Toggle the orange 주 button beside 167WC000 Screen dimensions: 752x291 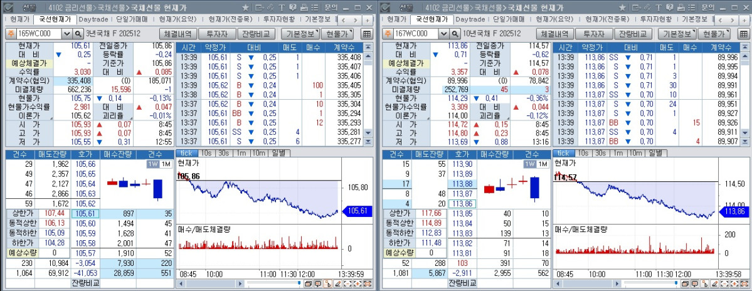387,34
